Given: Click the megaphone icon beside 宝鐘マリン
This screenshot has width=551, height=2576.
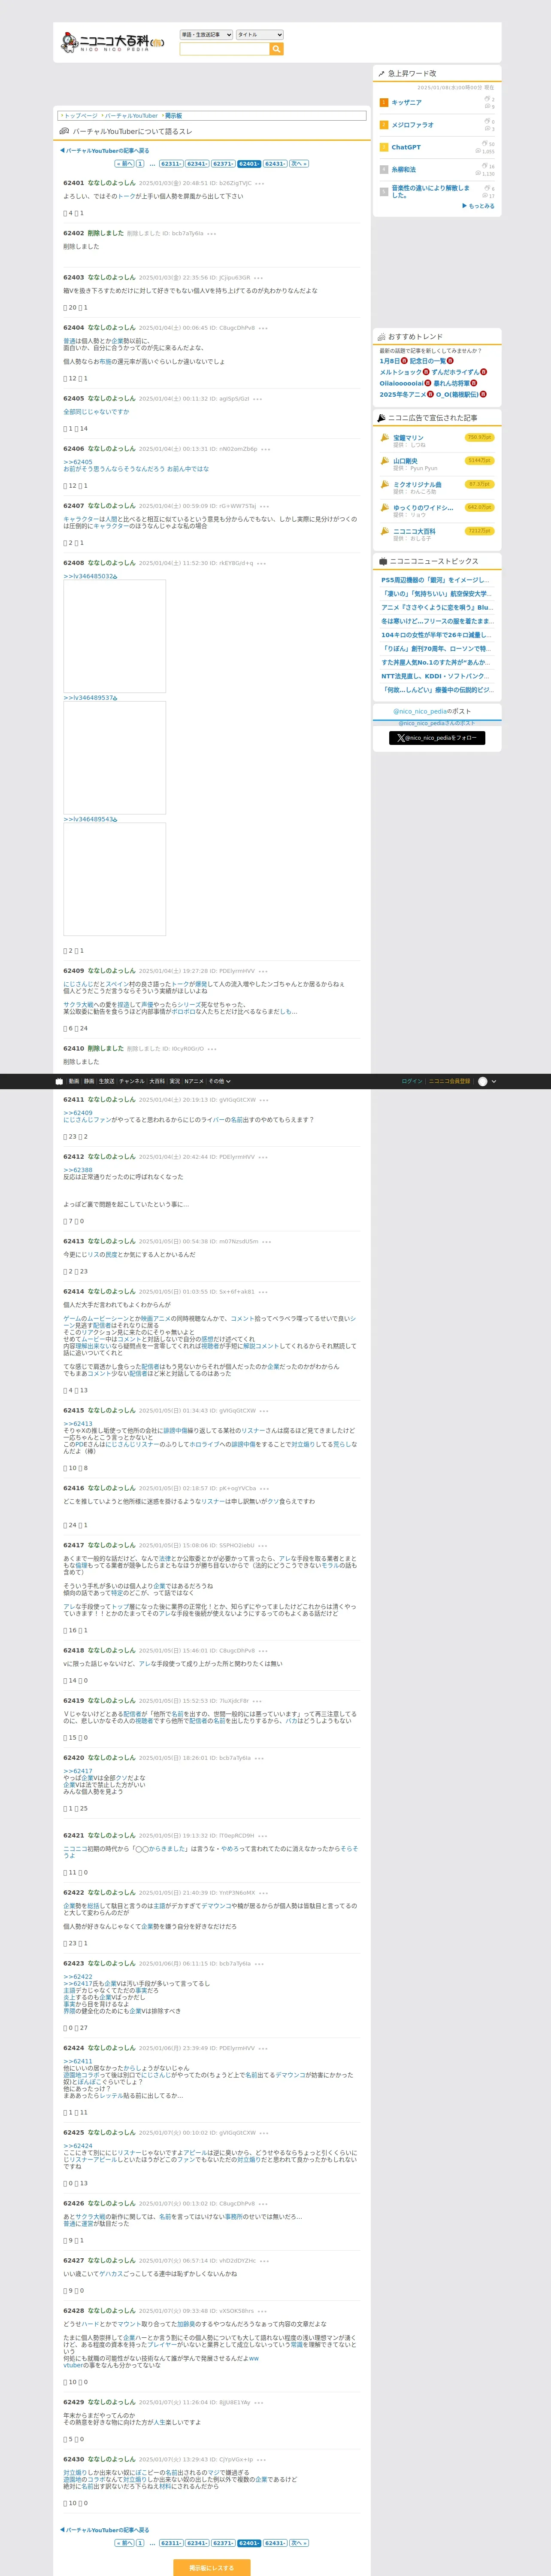Looking at the screenshot, I should coord(385,438).
